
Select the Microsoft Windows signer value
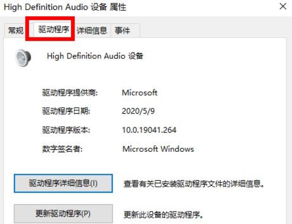pyautogui.click(x=158, y=149)
